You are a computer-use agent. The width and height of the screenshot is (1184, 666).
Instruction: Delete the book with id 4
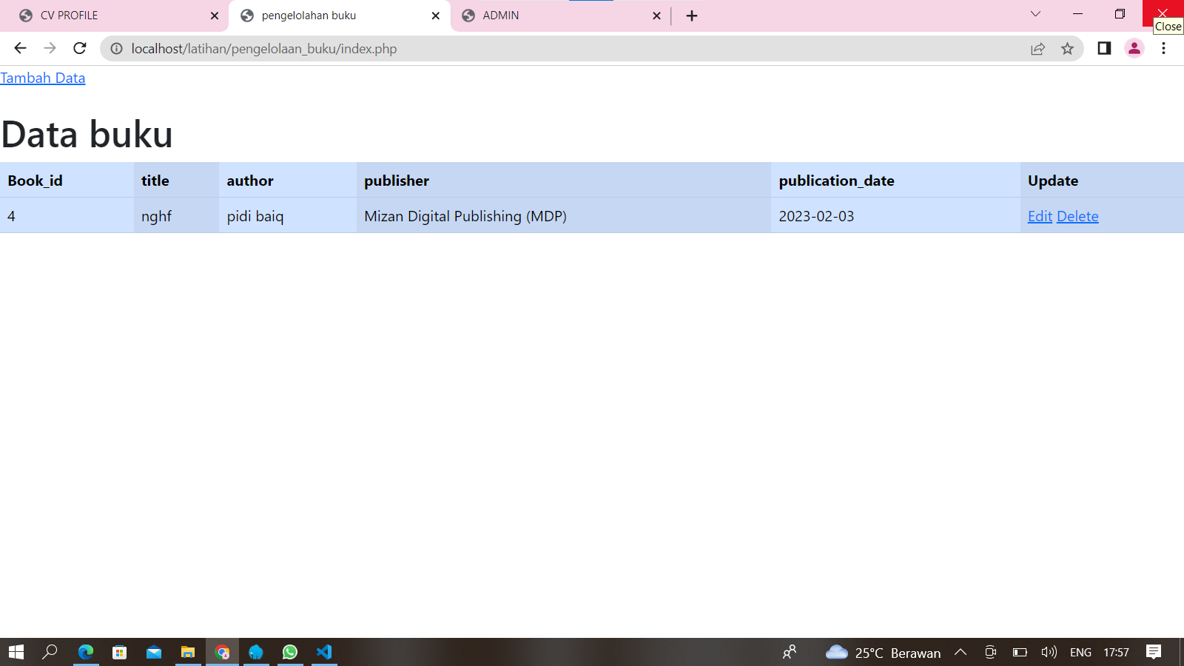[x=1077, y=217]
